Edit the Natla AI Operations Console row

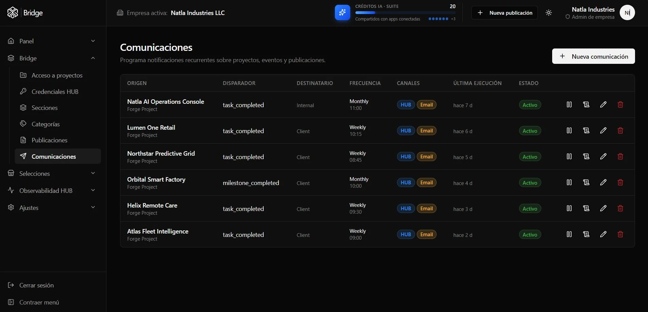point(603,104)
